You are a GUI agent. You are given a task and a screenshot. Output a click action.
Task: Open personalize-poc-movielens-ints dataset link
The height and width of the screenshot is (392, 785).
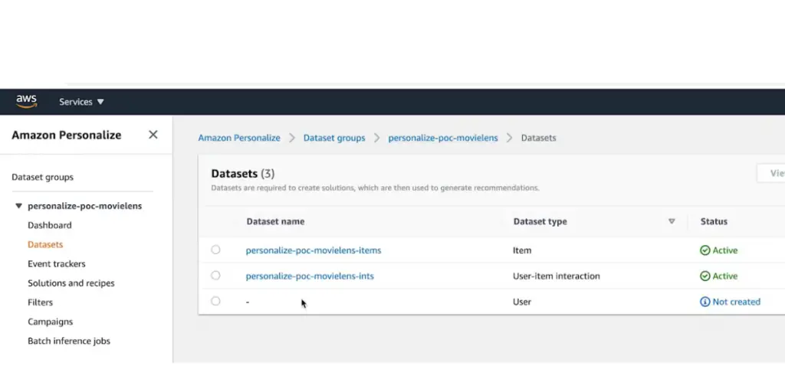click(310, 276)
